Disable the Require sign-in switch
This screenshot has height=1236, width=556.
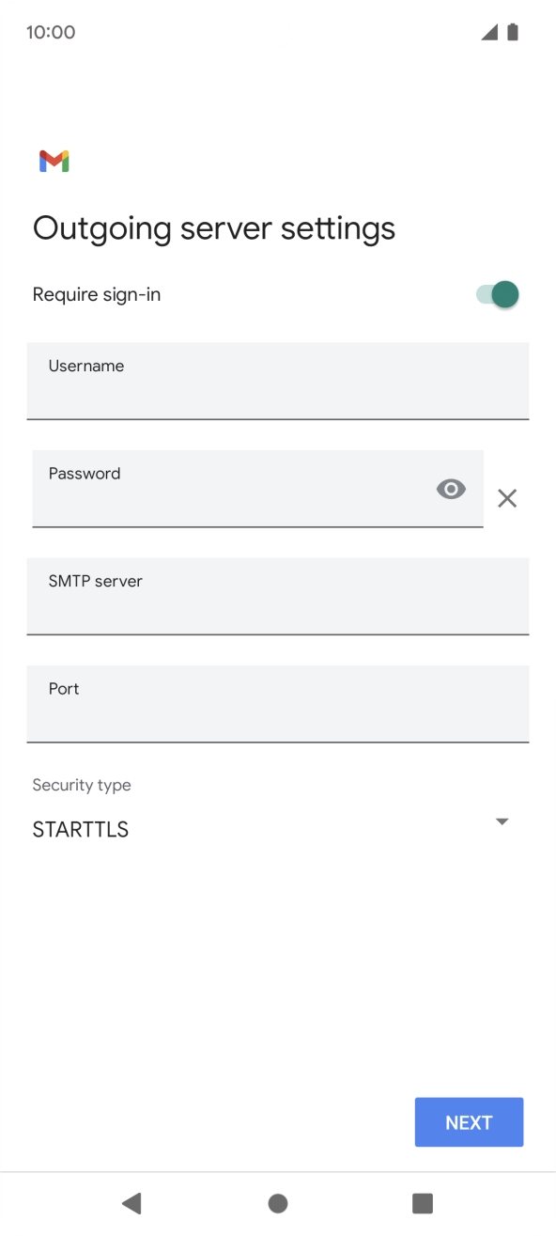point(498,295)
